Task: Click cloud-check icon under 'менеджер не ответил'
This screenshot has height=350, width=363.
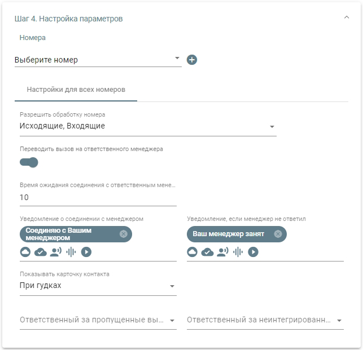Action: (x=207, y=252)
